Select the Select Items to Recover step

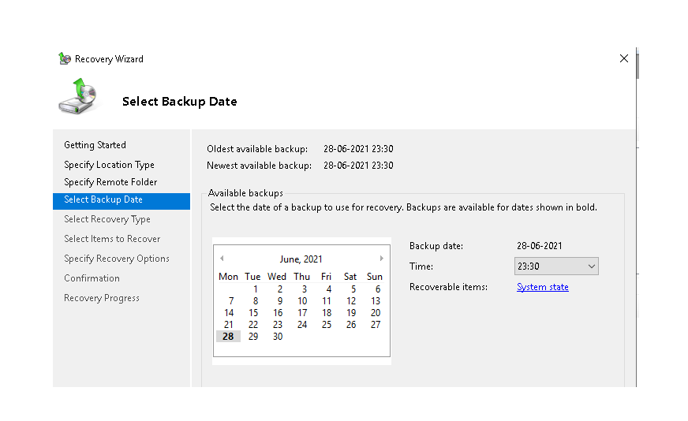coord(112,239)
